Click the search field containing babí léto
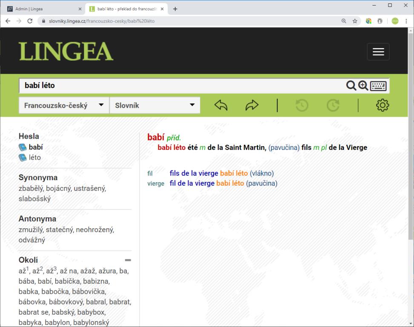This screenshot has width=414, height=327. click(182, 86)
